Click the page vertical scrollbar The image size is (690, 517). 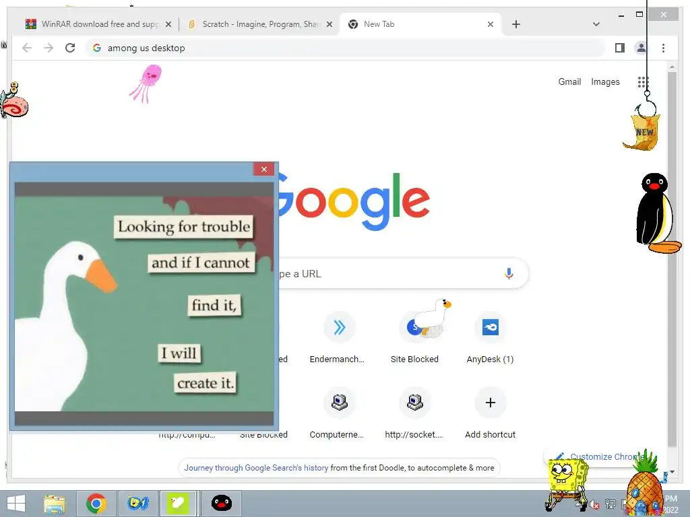[672, 259]
